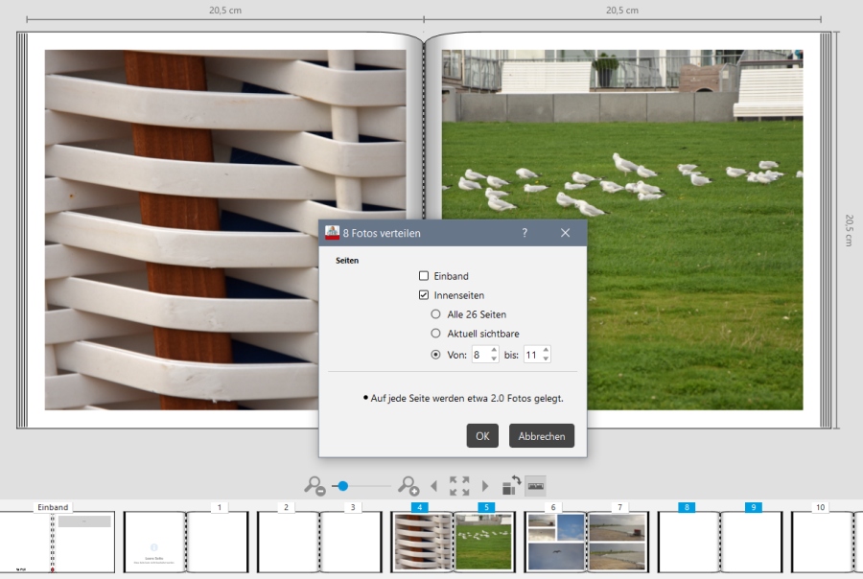Go to previous page with left arrow
863x579 pixels.
click(x=433, y=486)
